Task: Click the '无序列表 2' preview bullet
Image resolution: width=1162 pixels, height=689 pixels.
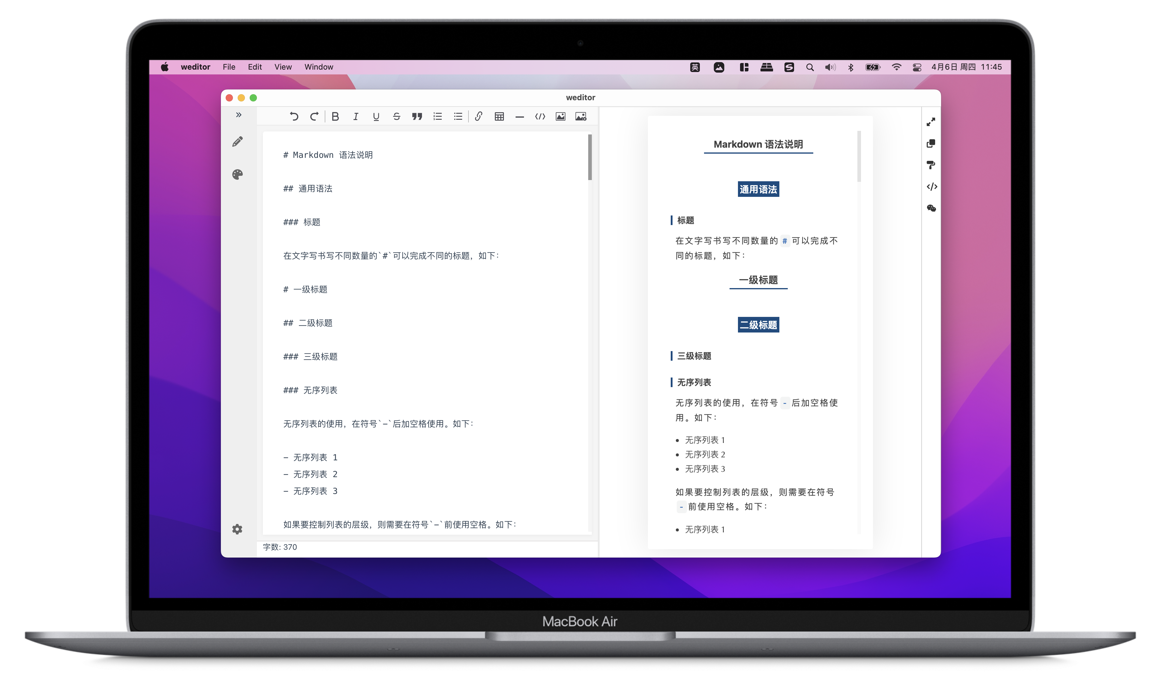Action: [705, 455]
